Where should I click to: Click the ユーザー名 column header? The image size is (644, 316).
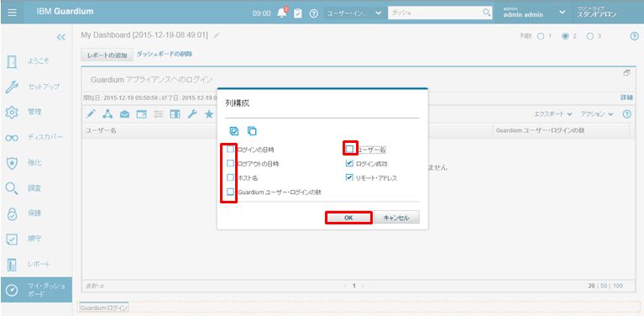tap(101, 130)
